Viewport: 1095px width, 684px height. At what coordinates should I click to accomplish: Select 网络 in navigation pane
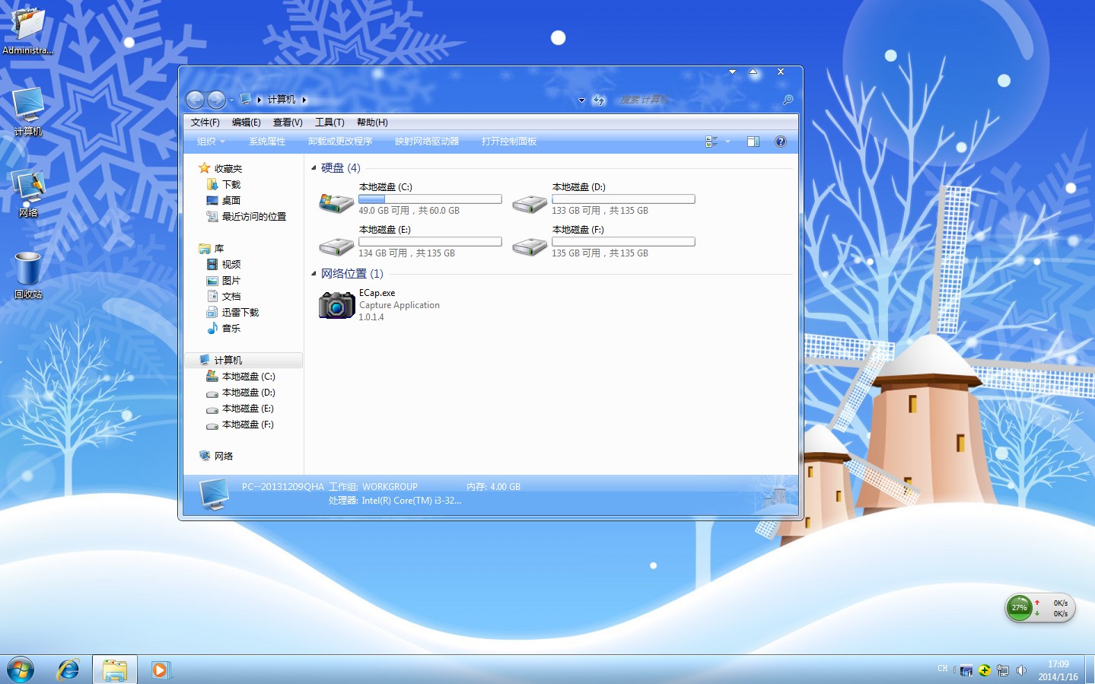(216, 457)
